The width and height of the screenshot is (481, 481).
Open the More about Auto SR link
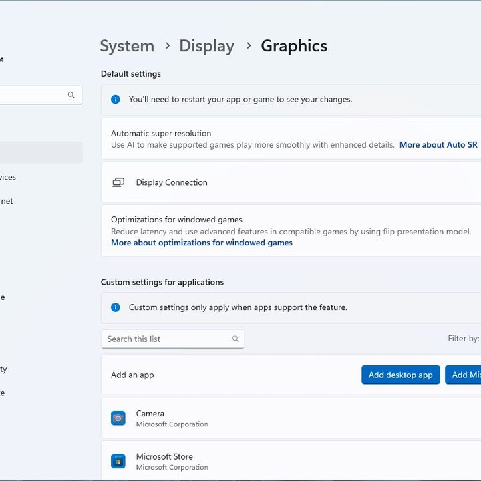pos(438,145)
